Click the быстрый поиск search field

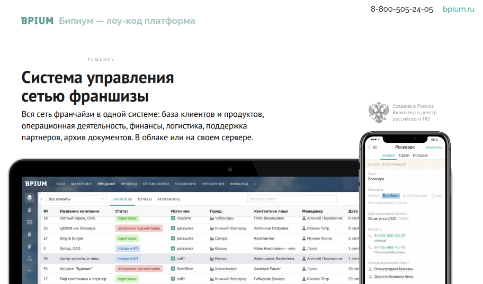(292, 199)
